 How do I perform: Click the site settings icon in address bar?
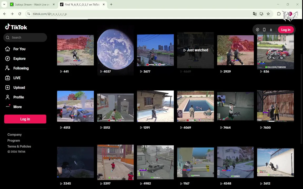[x=29, y=14]
